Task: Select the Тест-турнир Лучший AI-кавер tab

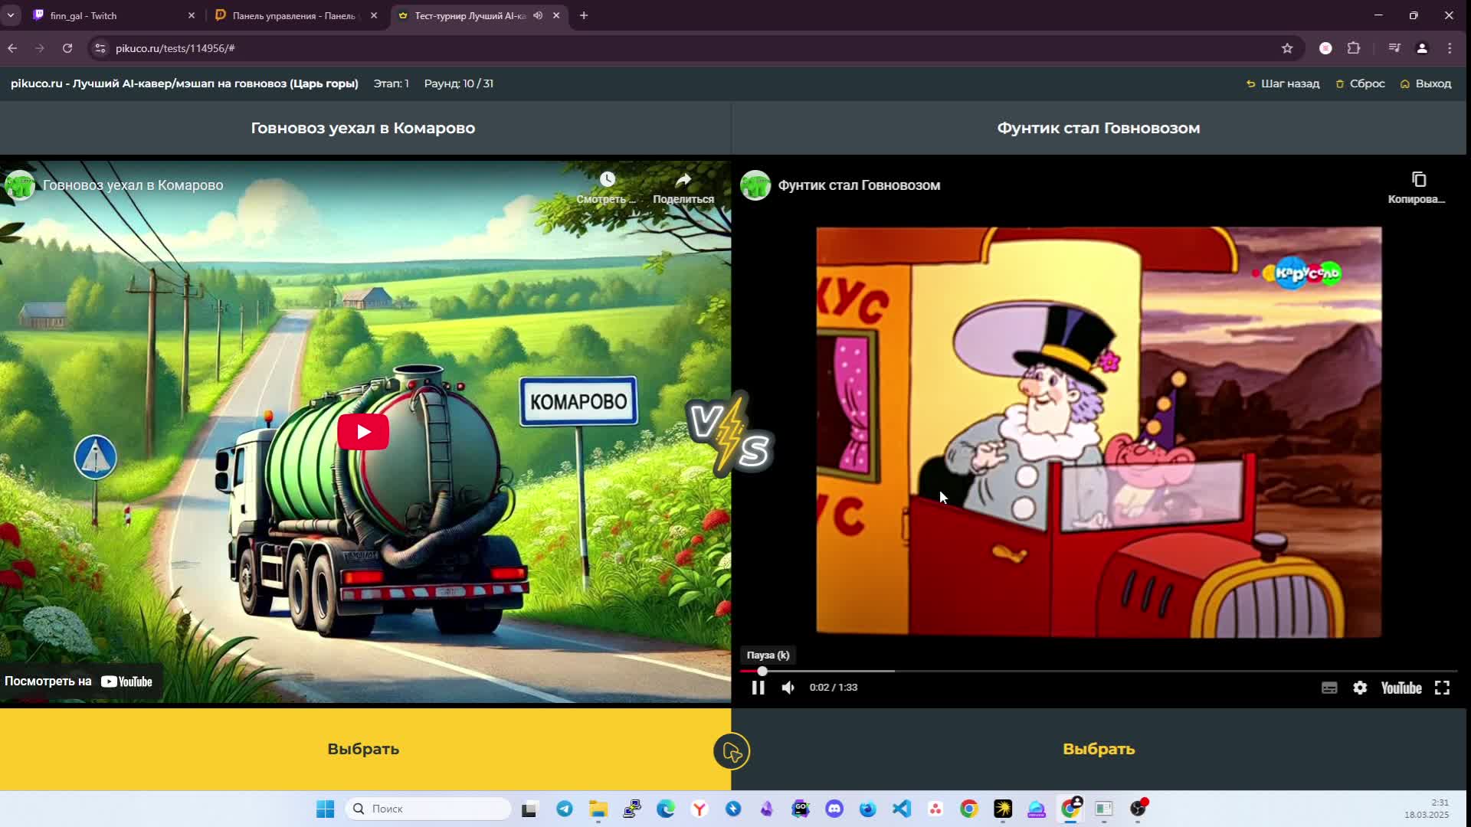Action: [x=469, y=15]
